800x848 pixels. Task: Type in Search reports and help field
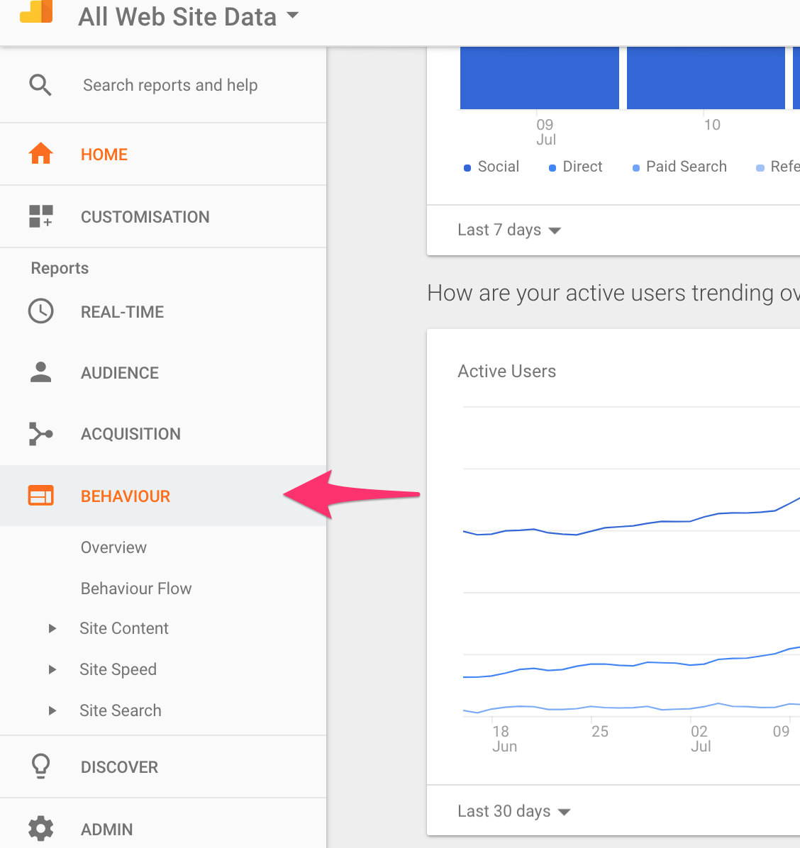(170, 85)
